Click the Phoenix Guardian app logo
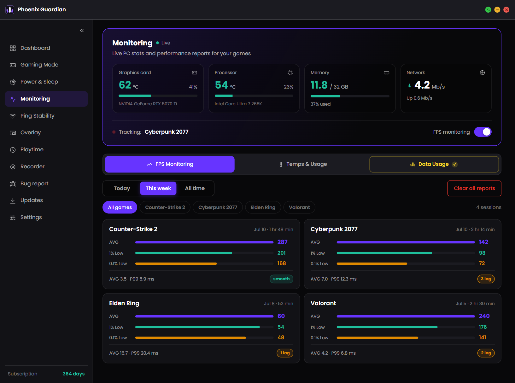This screenshot has width=515, height=383. pos(10,10)
